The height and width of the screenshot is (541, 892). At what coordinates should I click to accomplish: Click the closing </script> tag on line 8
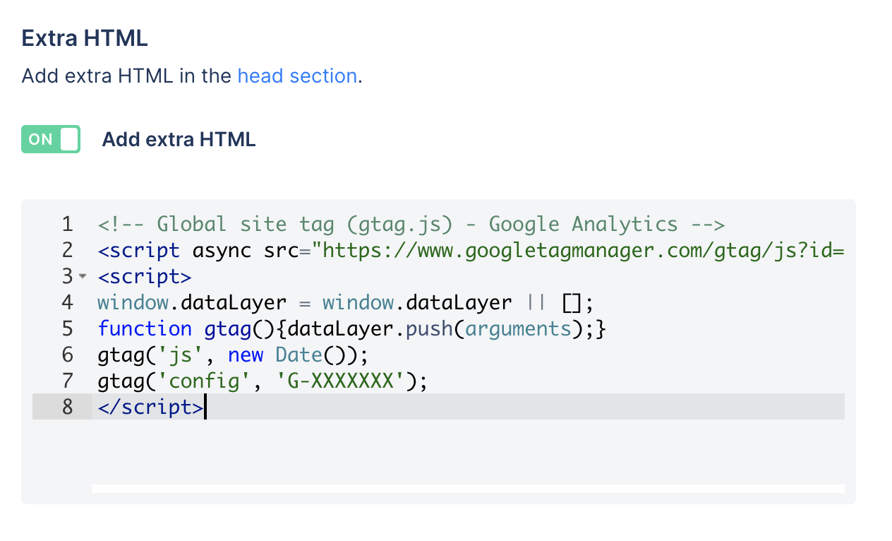click(151, 408)
